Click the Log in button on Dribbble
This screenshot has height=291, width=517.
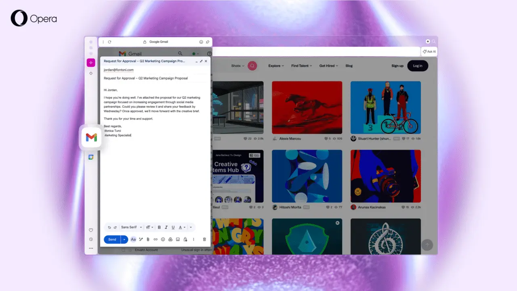(418, 65)
